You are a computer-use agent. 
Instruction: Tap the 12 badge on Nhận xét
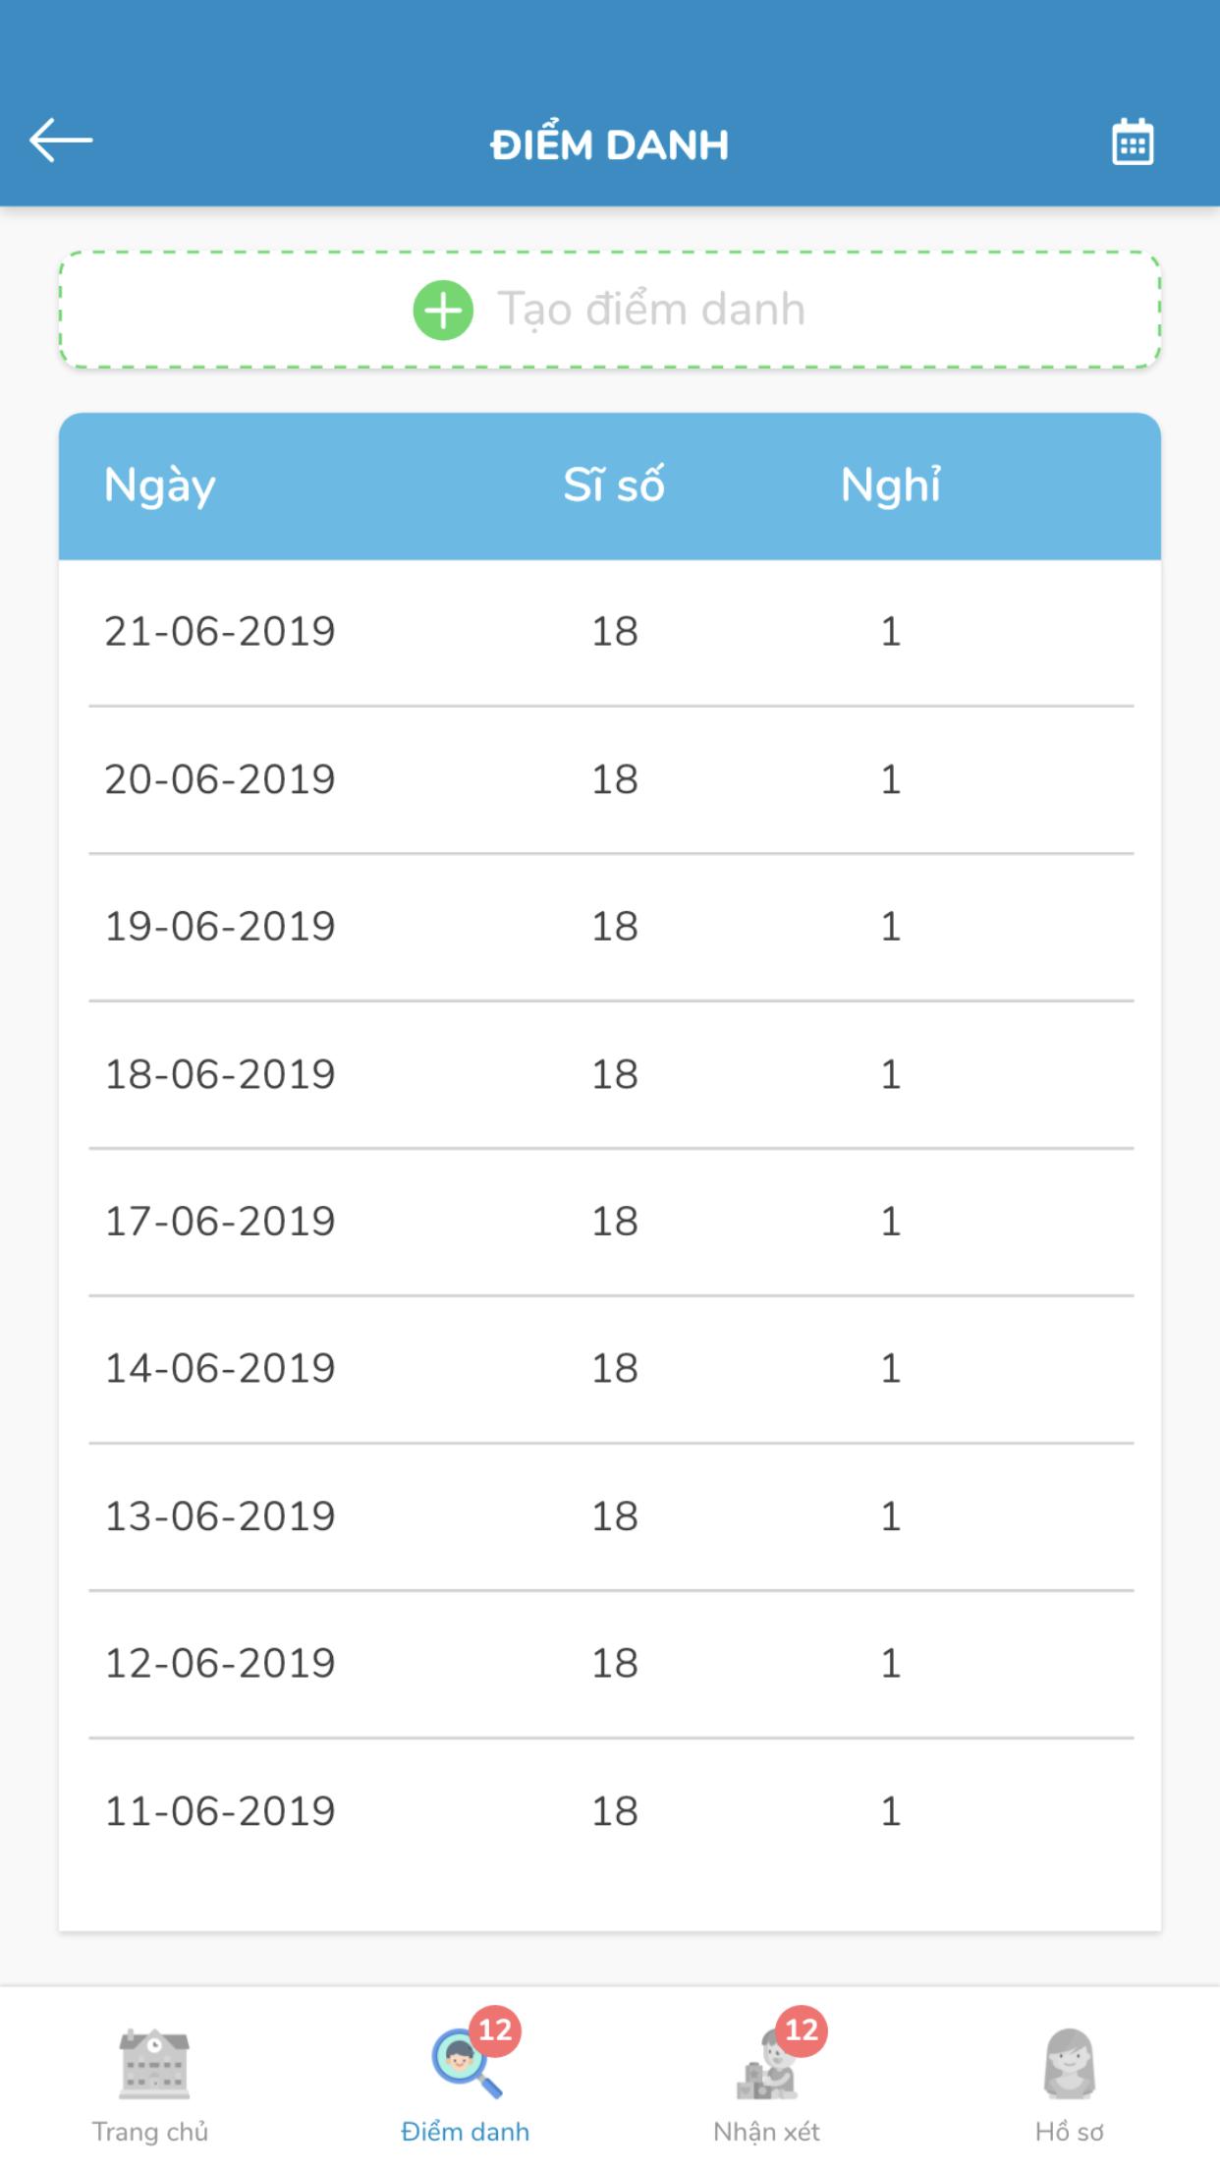tap(802, 2030)
